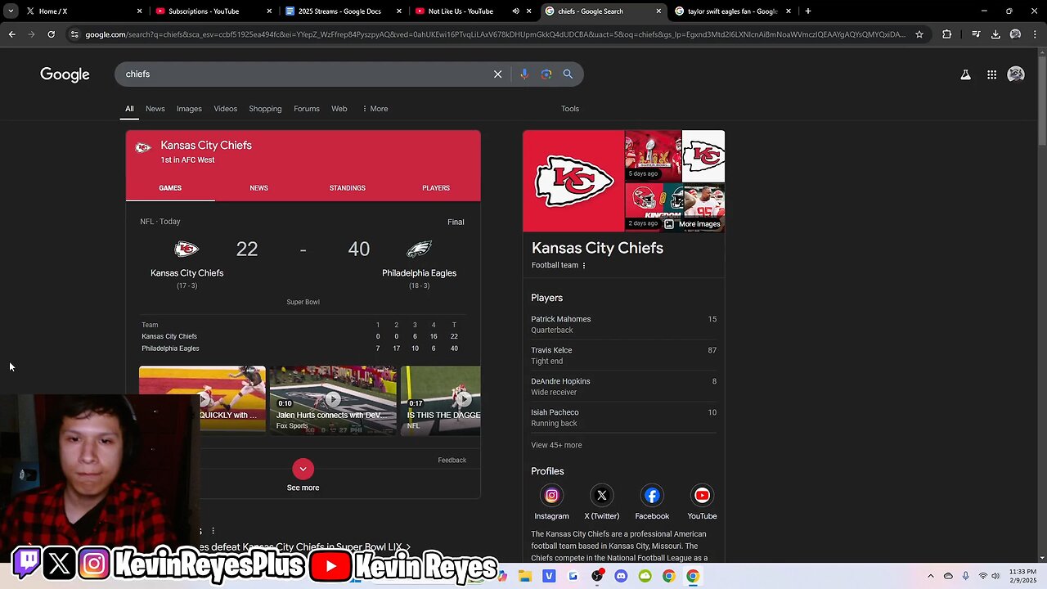Switch to the News search tab
Screen dimensions: 1047x589
coord(155,109)
